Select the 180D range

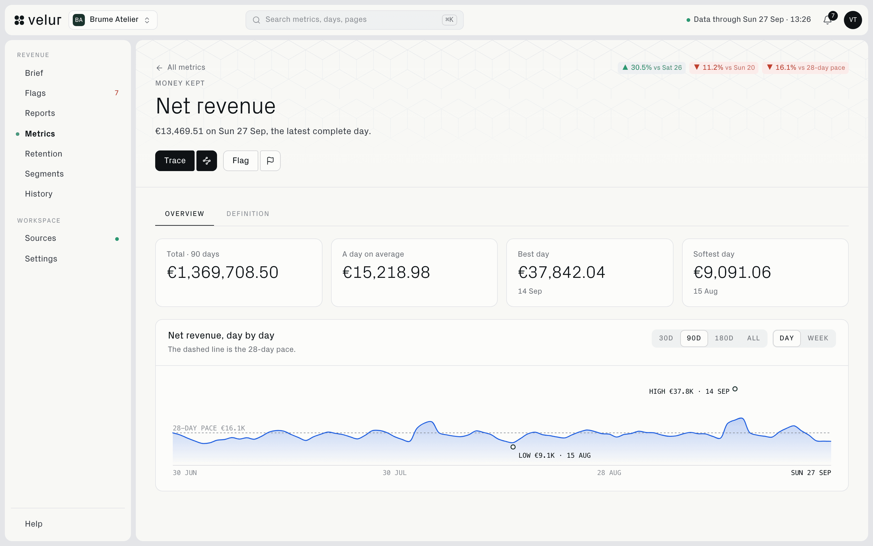[724, 338]
